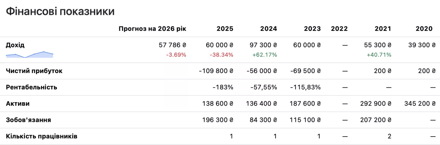Click the 345 200 ₴ assets value
The image size is (440, 145).
(x=419, y=104)
